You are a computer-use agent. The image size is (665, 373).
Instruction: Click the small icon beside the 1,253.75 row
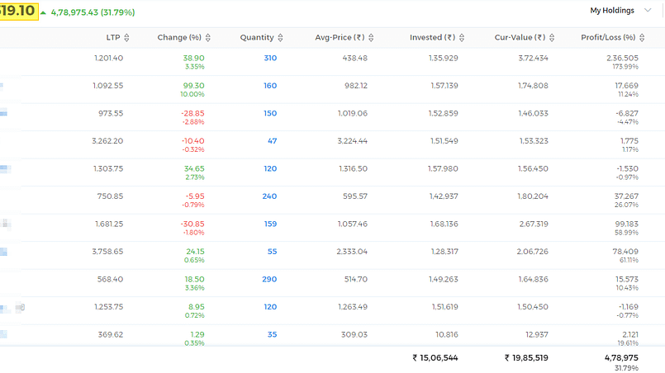[x=21, y=307]
